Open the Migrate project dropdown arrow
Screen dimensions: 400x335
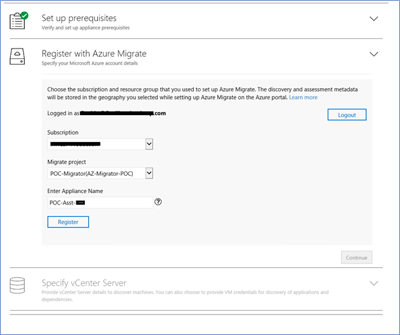pyautogui.click(x=150, y=173)
